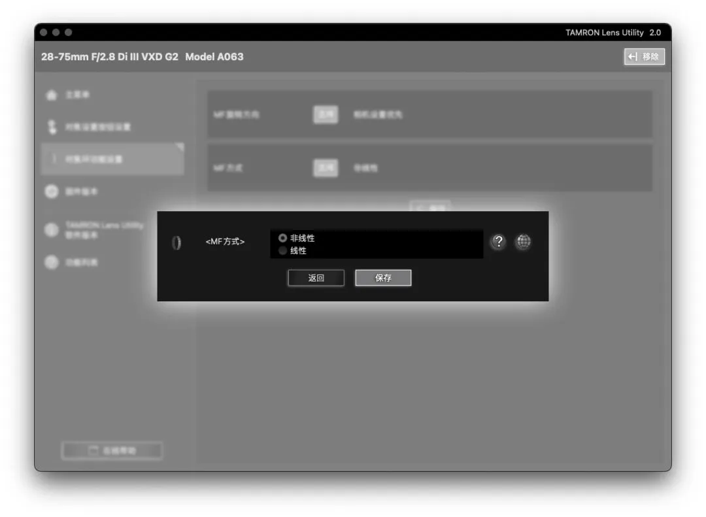Open 在线帮助 at the sidebar bottom
The image size is (706, 517).
coord(112,451)
